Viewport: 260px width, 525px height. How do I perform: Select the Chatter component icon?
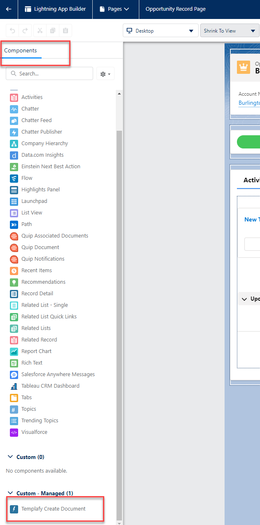click(14, 109)
